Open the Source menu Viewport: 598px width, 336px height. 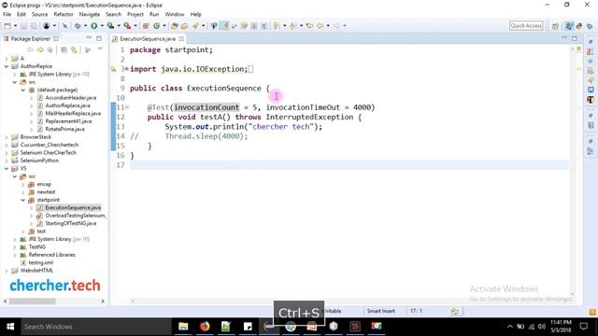39,14
